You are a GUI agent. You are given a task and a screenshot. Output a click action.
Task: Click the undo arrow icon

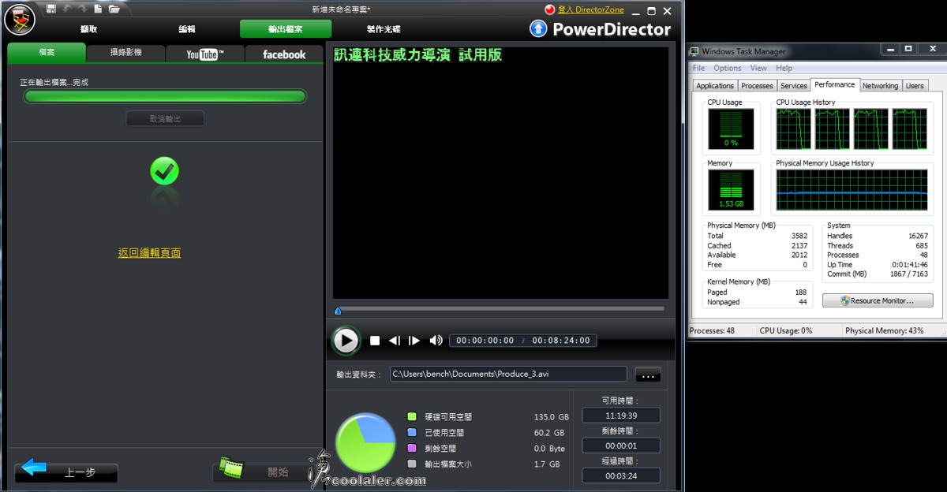click(x=67, y=9)
